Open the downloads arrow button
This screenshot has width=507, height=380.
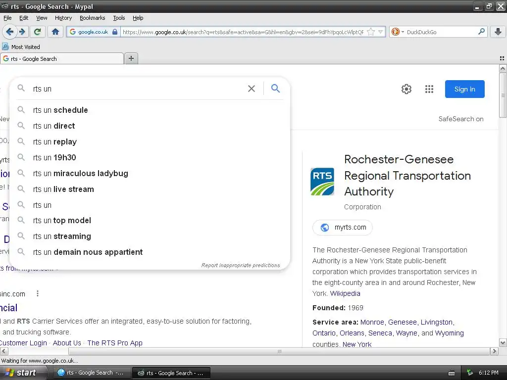click(498, 32)
